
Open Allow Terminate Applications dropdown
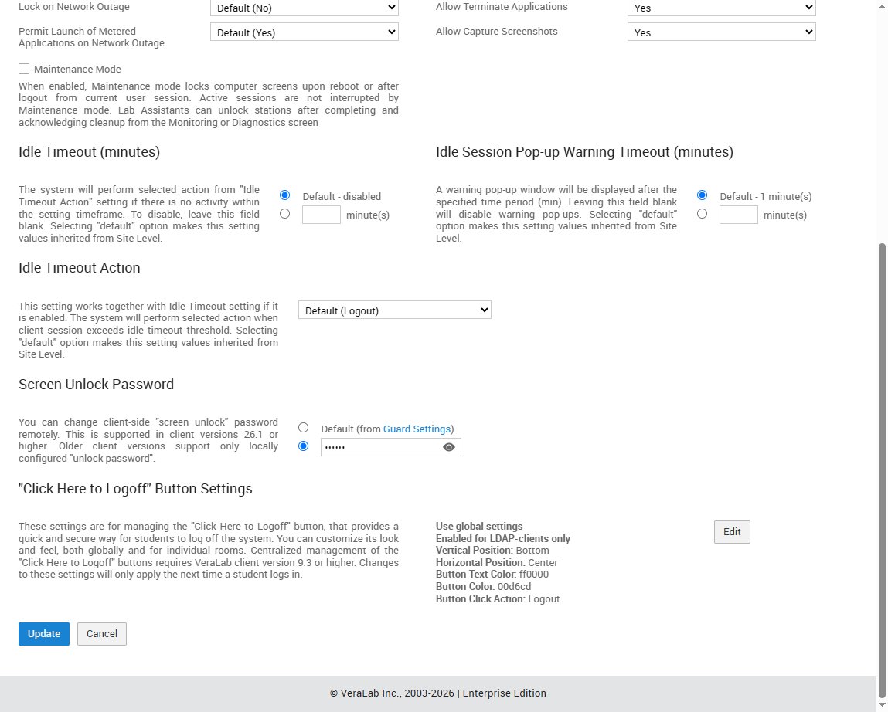(x=722, y=8)
